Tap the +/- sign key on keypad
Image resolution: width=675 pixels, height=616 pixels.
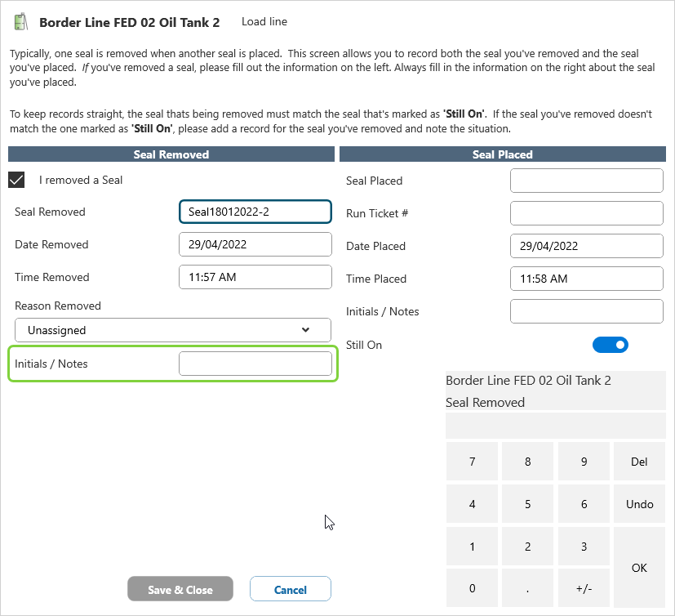point(584,588)
